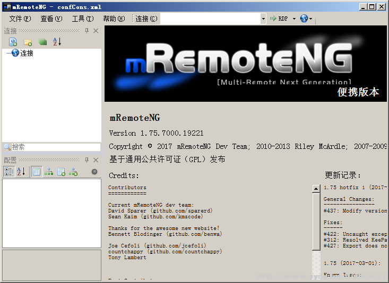389x283 pixels.
Task: Click the mRemoteNG title bar app icon
Action: pos(7,7)
